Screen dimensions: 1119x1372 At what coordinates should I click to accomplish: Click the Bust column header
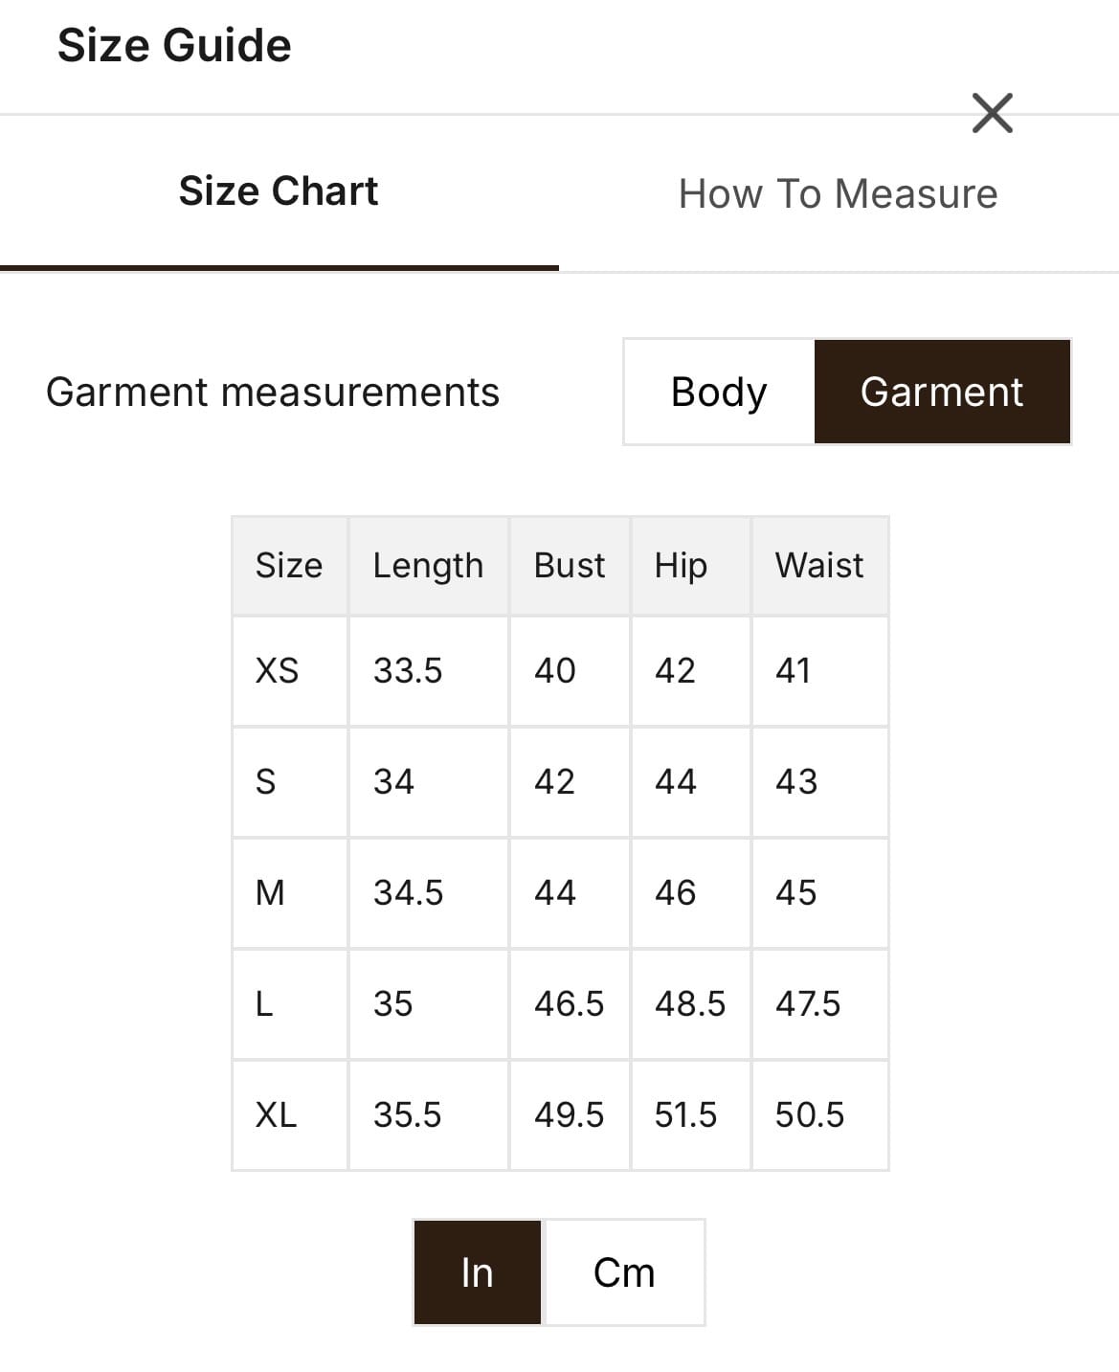(x=570, y=565)
